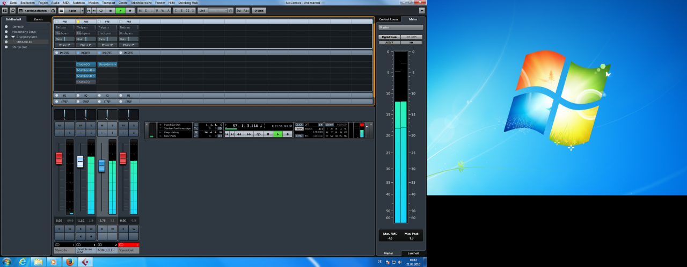Open the Datei menu
The width and height of the screenshot is (687, 267).
[13, 3]
